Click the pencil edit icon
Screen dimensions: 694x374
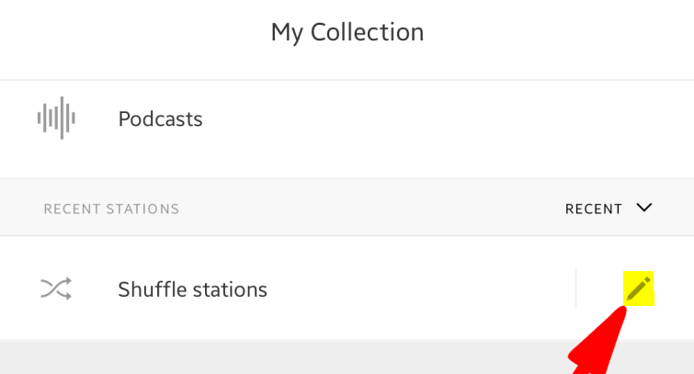point(639,289)
